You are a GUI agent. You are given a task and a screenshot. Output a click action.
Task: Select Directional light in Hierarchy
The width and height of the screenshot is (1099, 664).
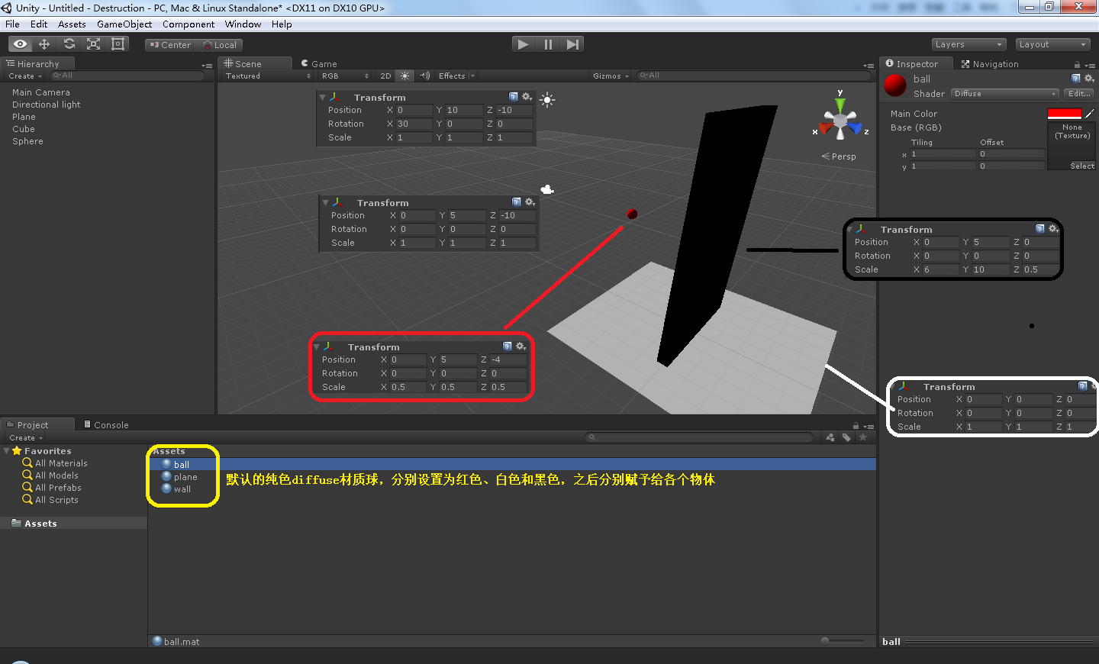pyautogui.click(x=46, y=105)
